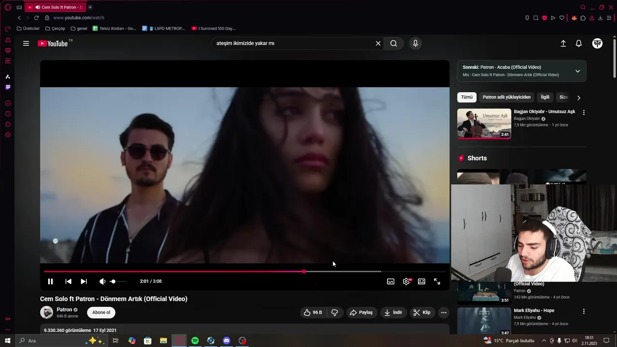617x347 pixels.
Task: Open the Patron channel avatar
Action: tap(46, 312)
